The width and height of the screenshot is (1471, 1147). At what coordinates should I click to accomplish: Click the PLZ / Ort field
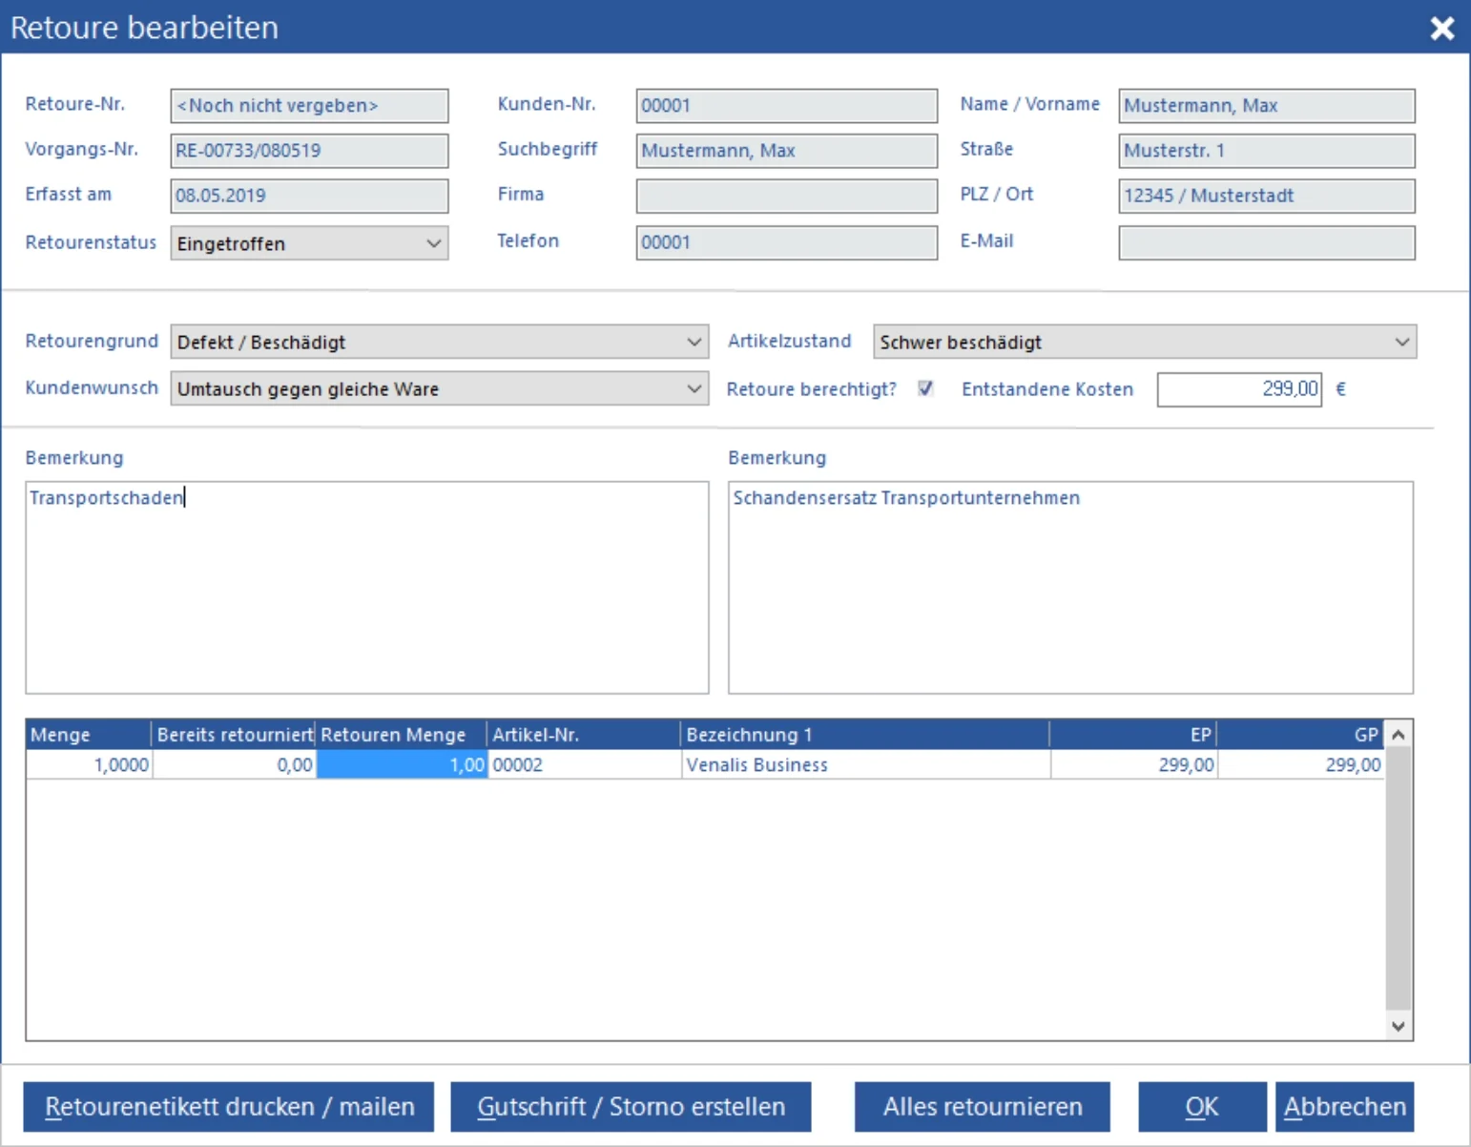1267,196
